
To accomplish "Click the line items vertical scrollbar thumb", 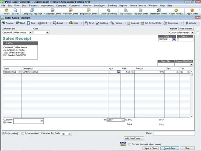I will (192, 75).
